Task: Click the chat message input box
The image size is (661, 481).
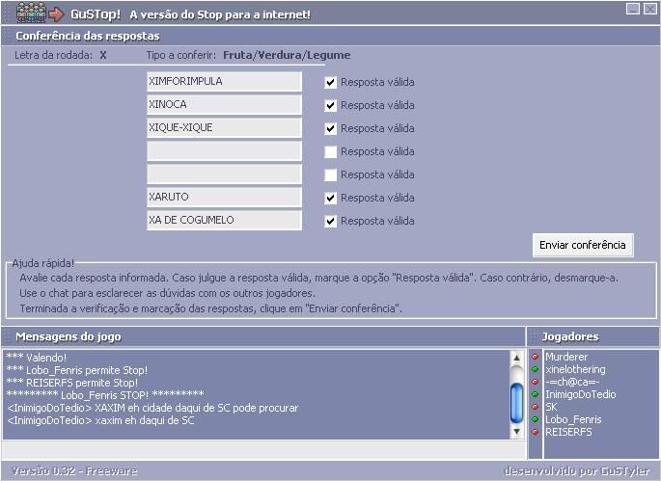Action: [x=263, y=450]
